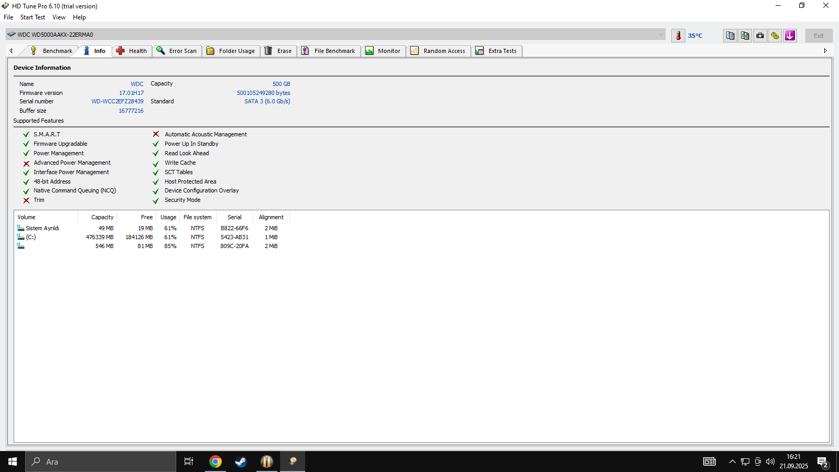Go to the Extra Tests tab
The width and height of the screenshot is (839, 472).
click(497, 51)
